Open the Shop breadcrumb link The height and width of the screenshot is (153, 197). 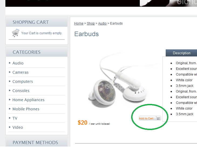pyautogui.click(x=91, y=23)
